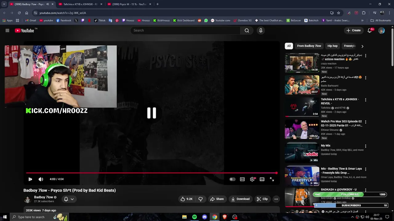Open options menu for Ta9chira x KTYB video
The height and width of the screenshot is (221, 394).
pos(366,100)
